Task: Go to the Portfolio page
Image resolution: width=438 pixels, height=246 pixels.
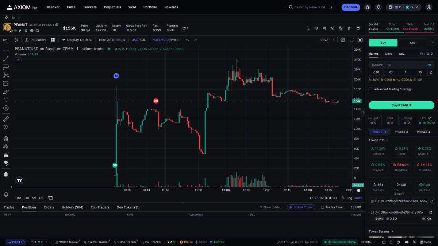Action: 150,7
